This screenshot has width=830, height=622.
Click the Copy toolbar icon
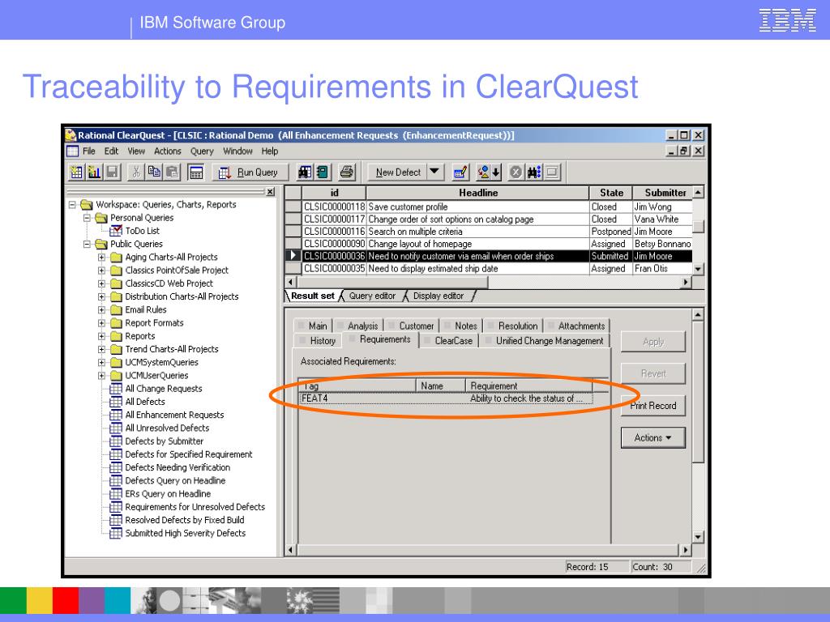coord(154,173)
